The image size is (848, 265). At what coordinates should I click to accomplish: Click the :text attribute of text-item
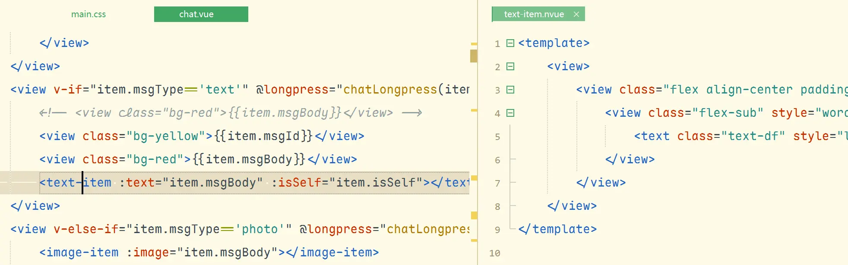click(137, 183)
